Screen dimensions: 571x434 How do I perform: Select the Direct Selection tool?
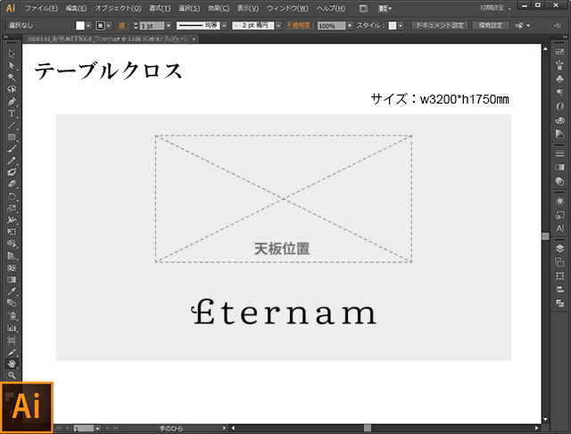(12, 66)
